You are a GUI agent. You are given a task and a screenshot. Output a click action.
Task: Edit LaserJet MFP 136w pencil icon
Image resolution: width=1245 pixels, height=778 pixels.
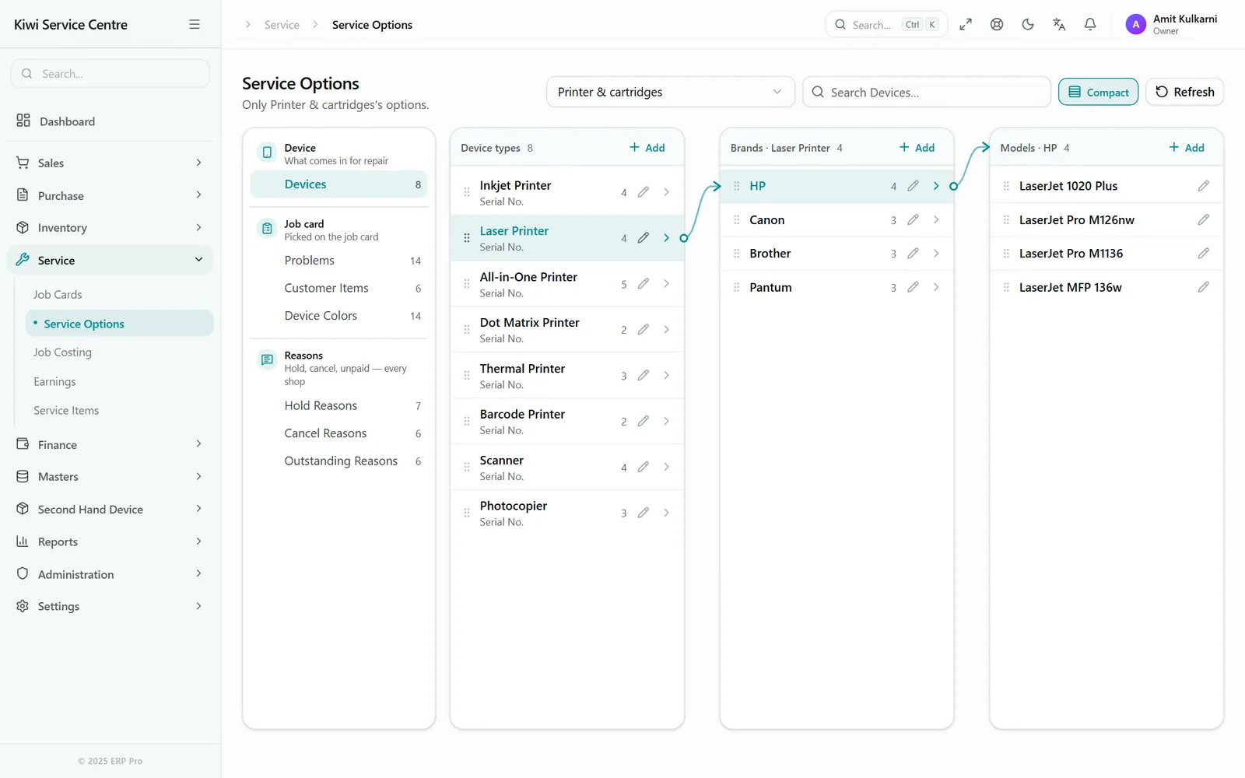point(1204,287)
